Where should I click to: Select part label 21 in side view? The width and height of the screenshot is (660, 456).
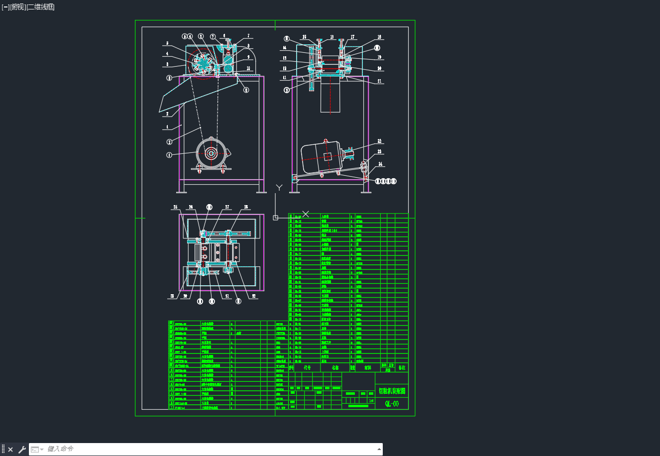(379, 81)
